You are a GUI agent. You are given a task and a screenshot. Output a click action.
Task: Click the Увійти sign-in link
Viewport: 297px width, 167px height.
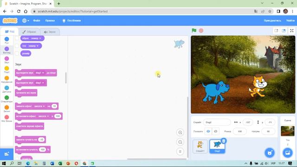pos(290,20)
